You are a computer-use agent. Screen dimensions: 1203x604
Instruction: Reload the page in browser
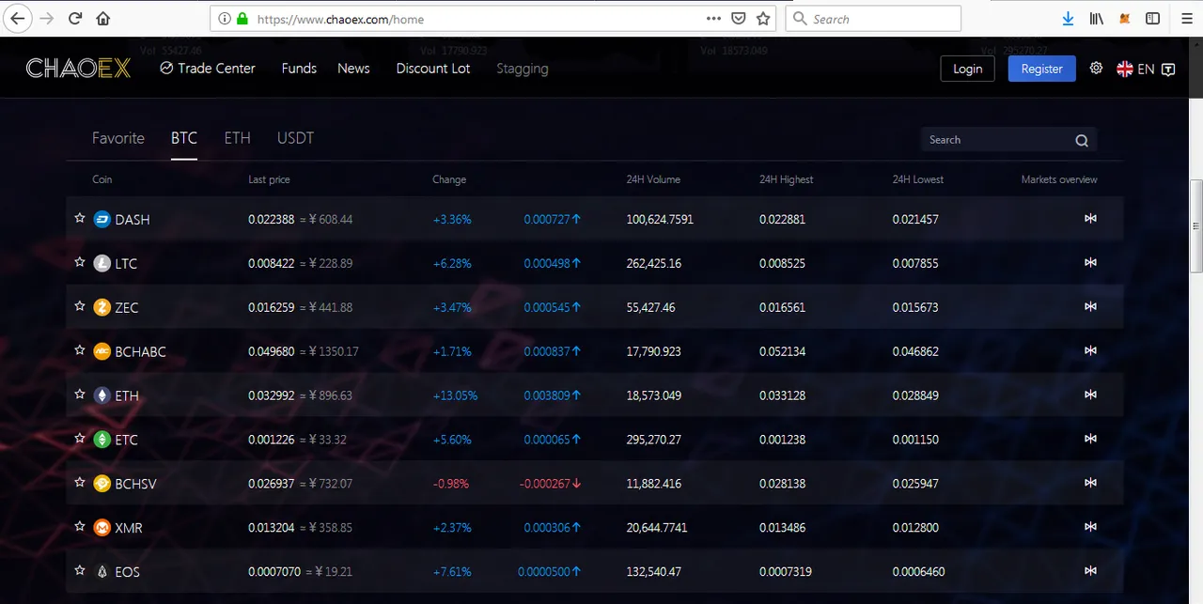click(x=75, y=18)
